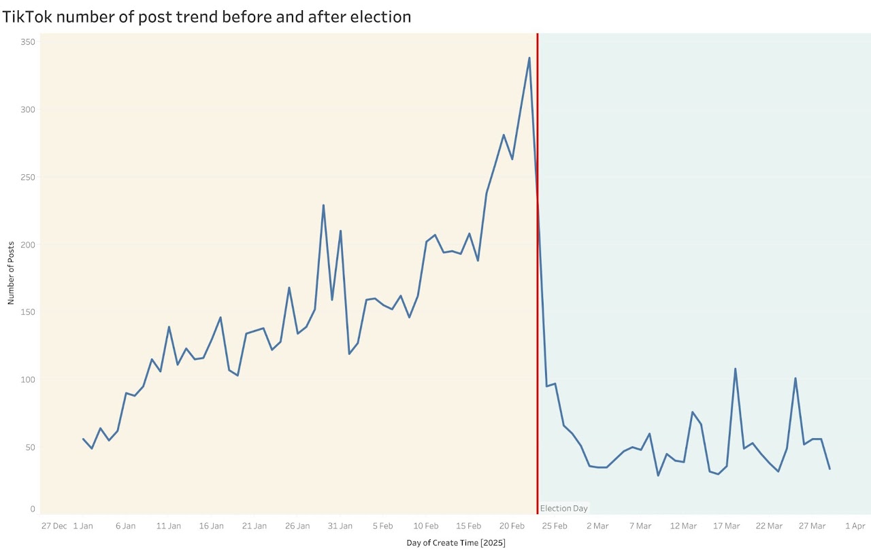Viewport: 871px width, 553px height.
Task: Click the chart title about TikTok post trend
Action: point(206,17)
